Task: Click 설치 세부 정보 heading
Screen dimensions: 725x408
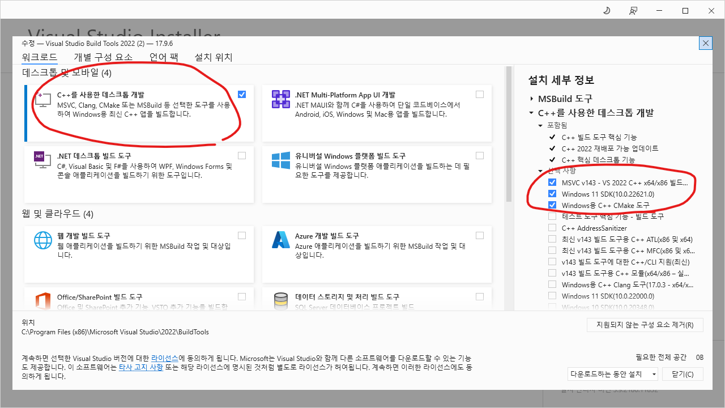Action: click(561, 80)
